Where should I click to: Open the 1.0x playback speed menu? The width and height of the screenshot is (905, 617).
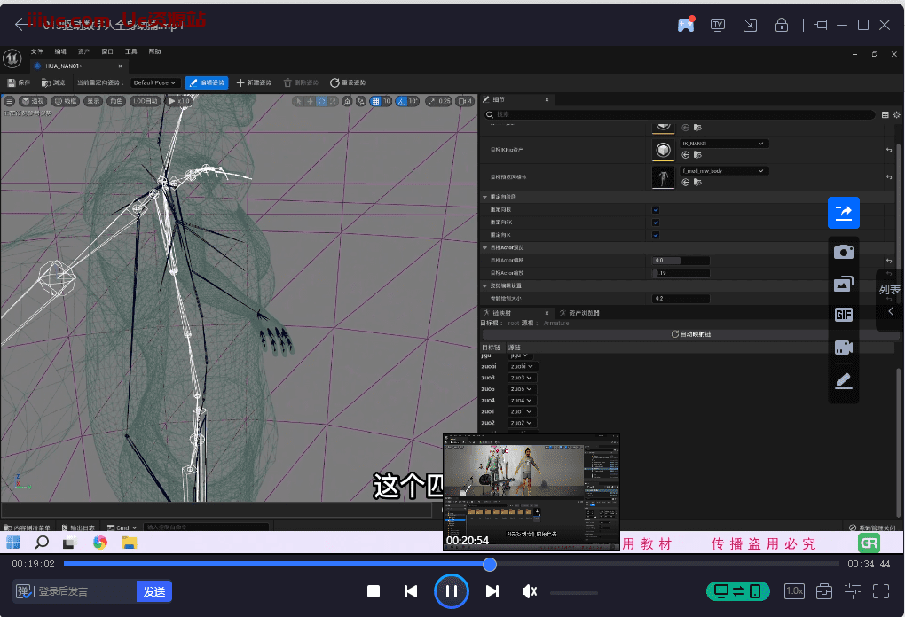794,591
